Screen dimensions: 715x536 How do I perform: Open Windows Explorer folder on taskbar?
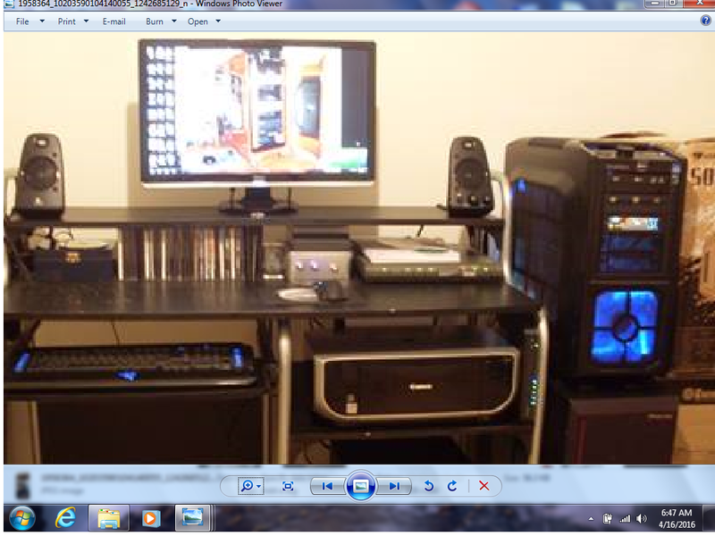click(x=108, y=518)
